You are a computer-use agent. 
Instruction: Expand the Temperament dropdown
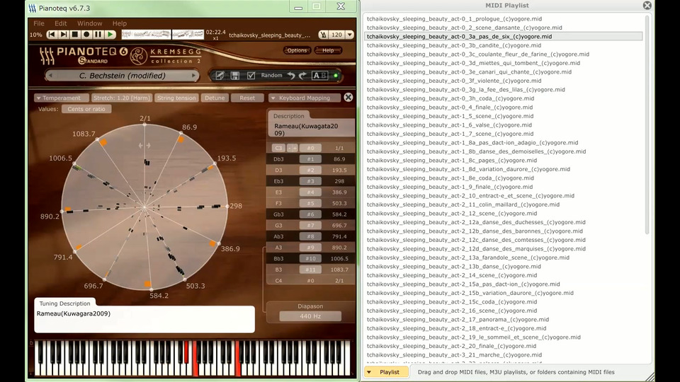click(x=61, y=98)
